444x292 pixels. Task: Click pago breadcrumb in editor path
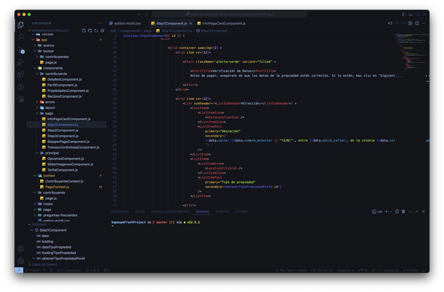tap(147, 31)
